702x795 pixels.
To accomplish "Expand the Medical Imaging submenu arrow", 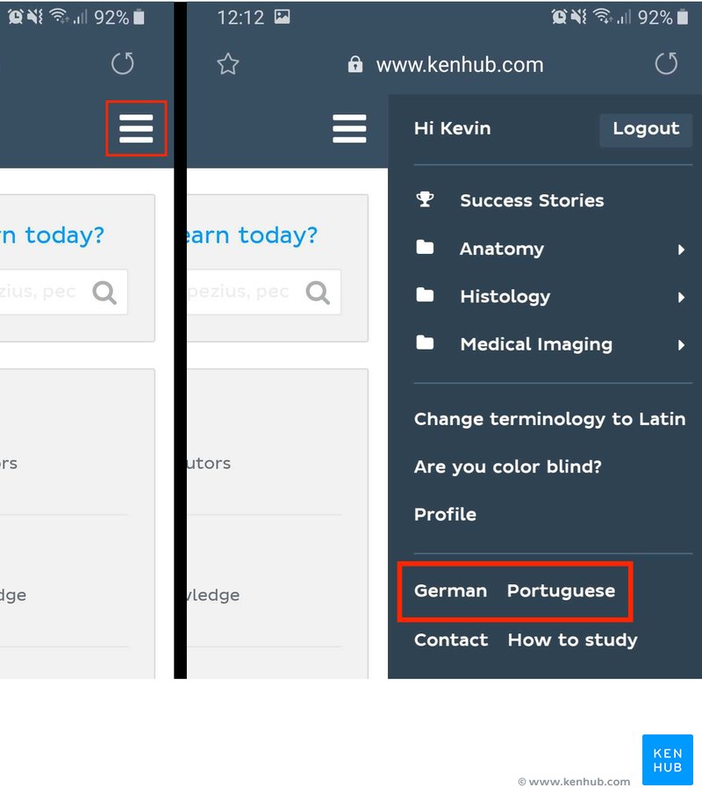I will pyautogui.click(x=681, y=345).
